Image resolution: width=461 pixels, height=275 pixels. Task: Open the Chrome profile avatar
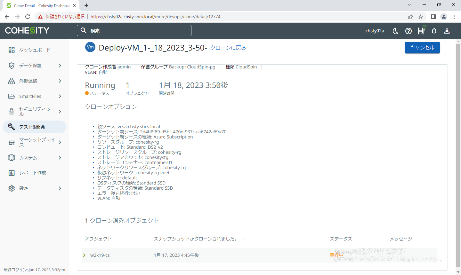[x=444, y=17]
